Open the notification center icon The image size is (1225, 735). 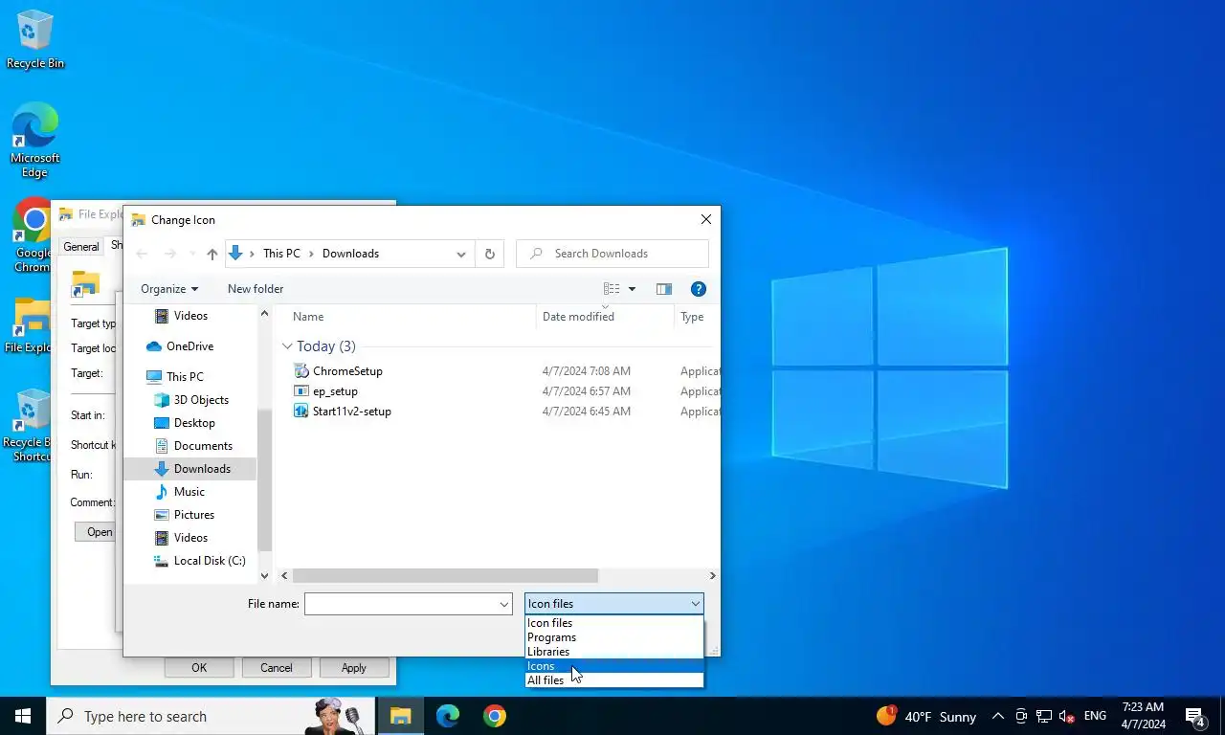(1194, 716)
